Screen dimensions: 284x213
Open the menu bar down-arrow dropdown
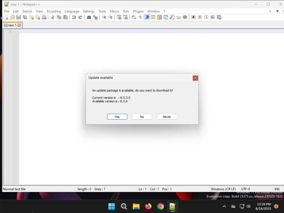click(277, 11)
